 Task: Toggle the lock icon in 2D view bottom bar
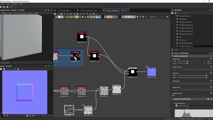pyautogui.click(x=52, y=116)
